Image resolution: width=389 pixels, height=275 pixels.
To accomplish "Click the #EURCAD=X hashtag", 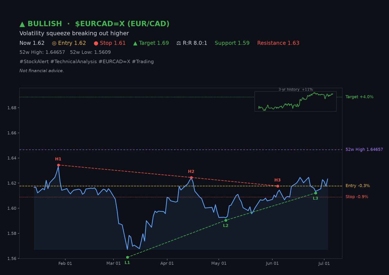I will click(114, 61).
